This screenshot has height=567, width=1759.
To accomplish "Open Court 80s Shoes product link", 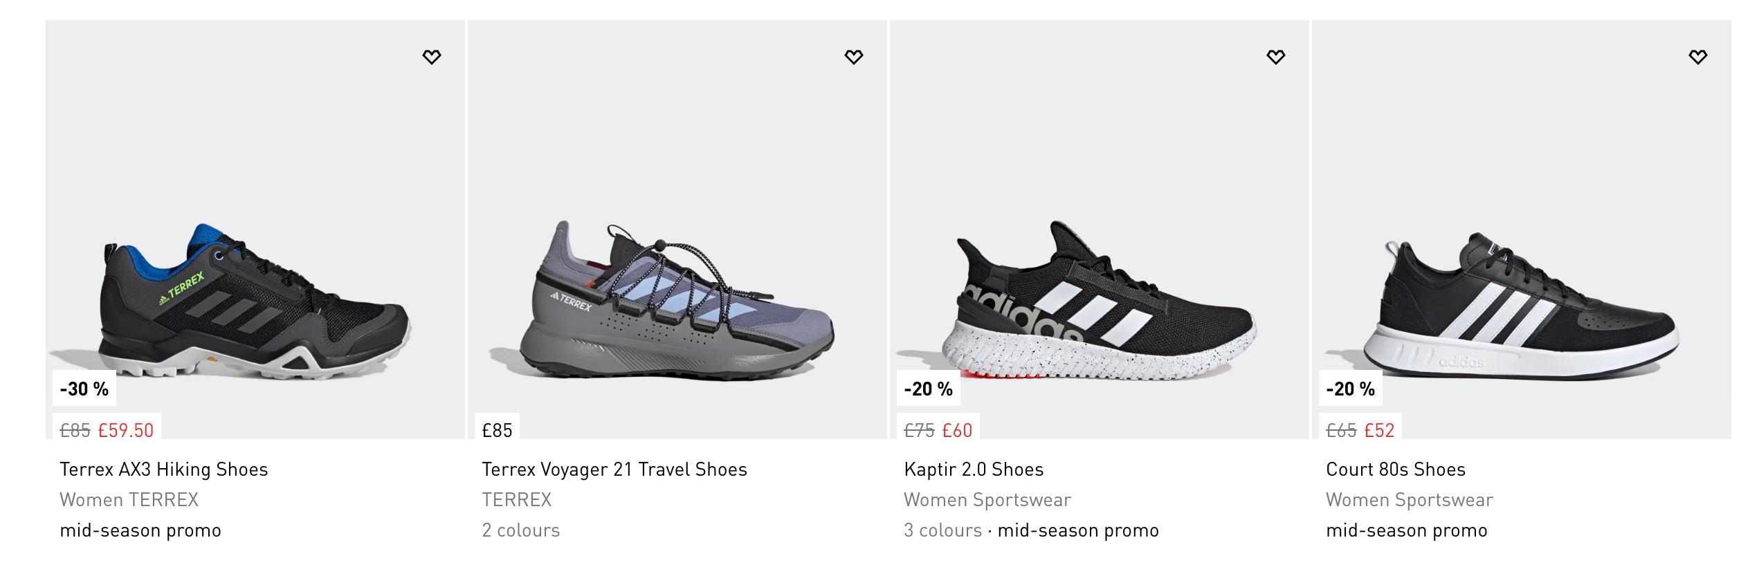I will click(1395, 470).
